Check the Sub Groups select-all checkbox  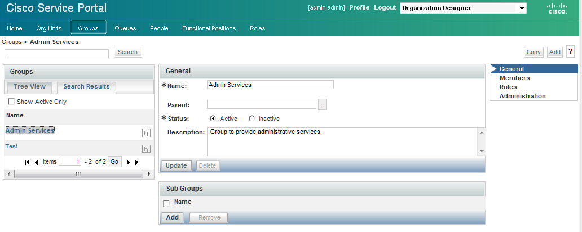click(167, 203)
